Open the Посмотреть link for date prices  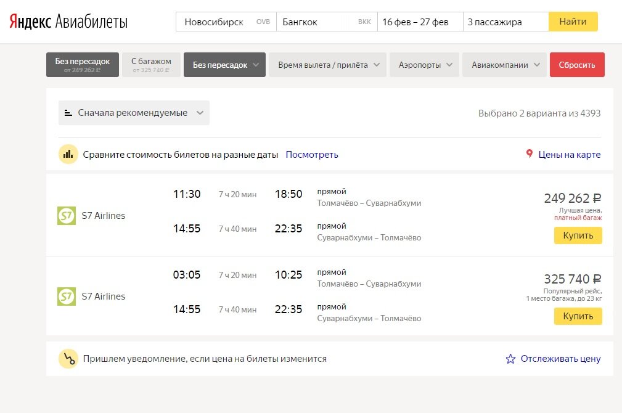(x=312, y=154)
